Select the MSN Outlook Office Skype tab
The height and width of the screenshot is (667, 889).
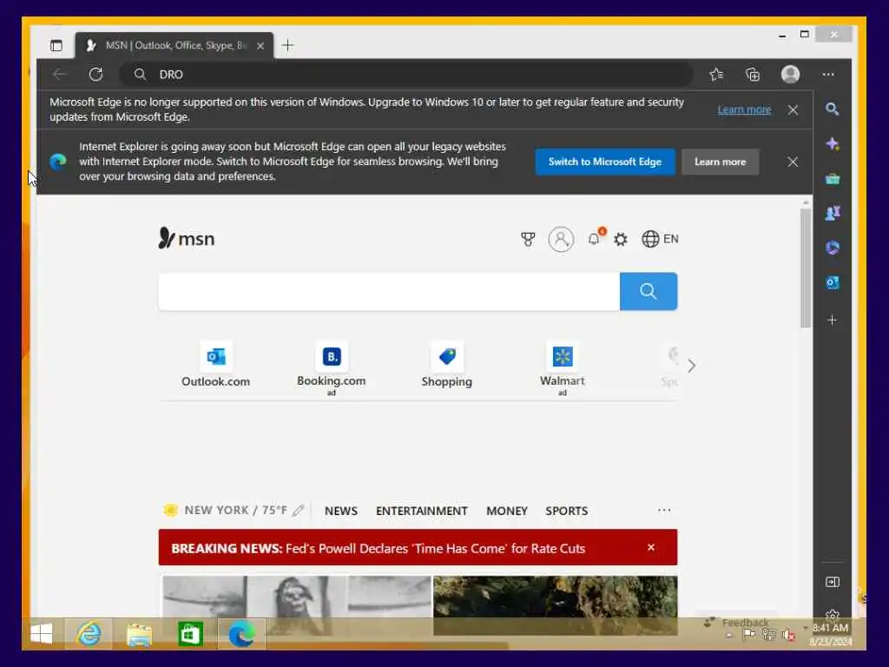(174, 45)
